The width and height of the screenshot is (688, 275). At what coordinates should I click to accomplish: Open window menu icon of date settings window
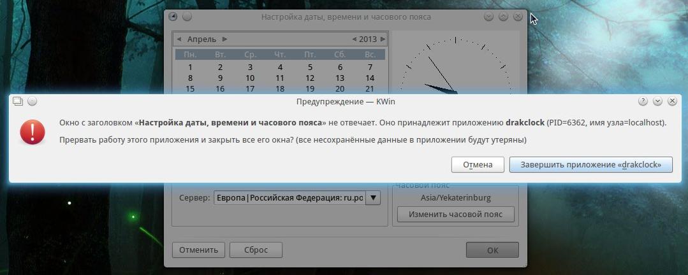click(173, 17)
